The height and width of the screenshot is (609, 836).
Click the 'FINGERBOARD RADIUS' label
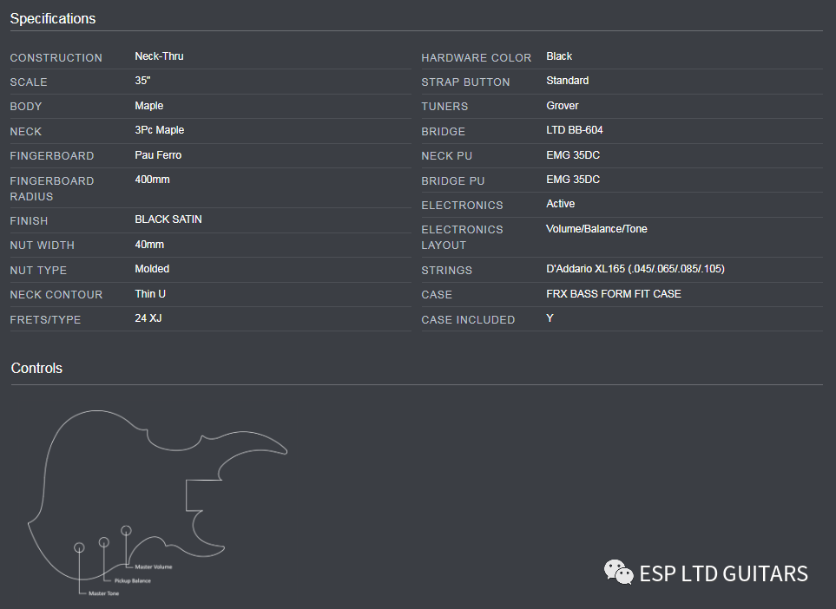(x=52, y=188)
